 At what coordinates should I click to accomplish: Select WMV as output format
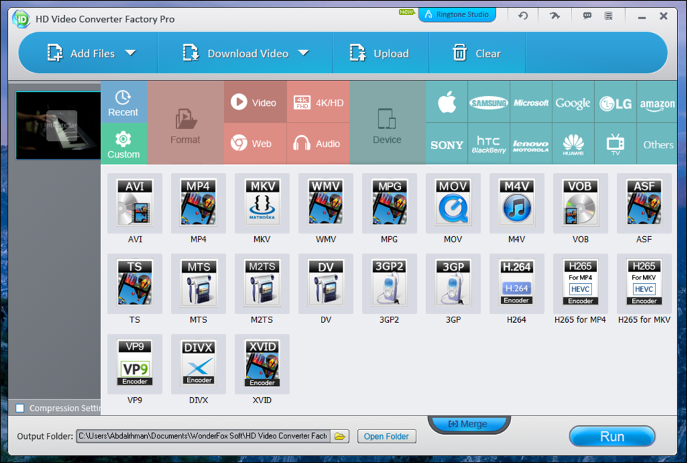tap(326, 203)
